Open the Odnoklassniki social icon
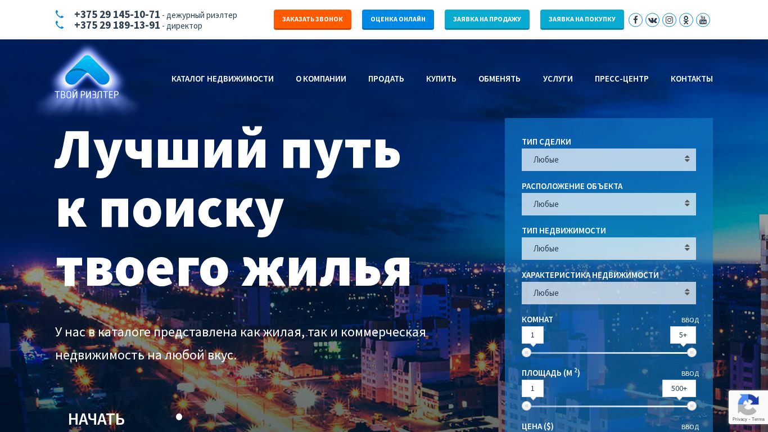The image size is (768, 432). click(x=686, y=20)
